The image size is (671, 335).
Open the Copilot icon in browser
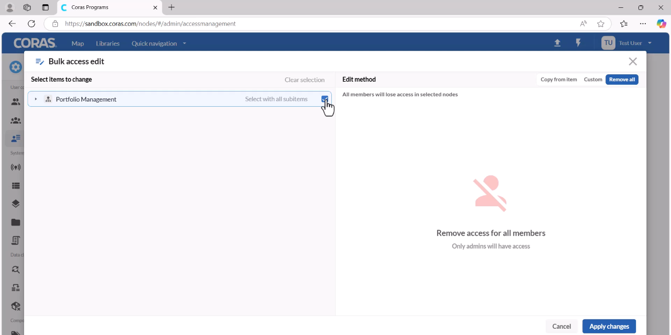(x=662, y=24)
